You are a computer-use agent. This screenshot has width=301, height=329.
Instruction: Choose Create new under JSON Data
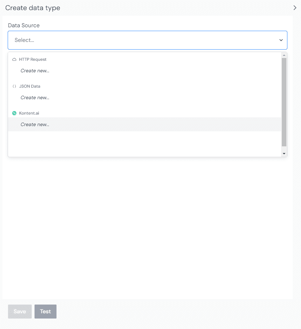click(35, 97)
